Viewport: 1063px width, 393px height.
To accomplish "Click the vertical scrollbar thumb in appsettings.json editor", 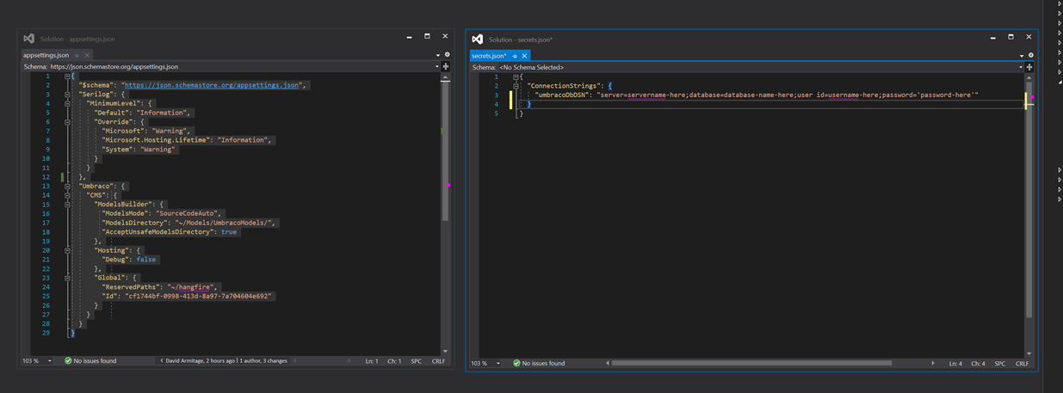I will tap(445, 151).
